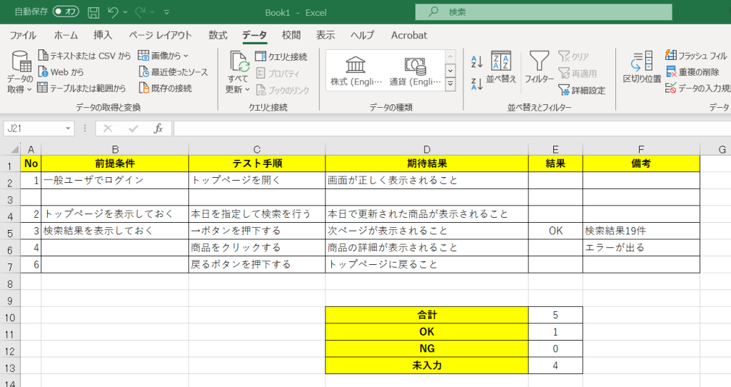731x387 pixels.
Task: Open the Name Box dropdown arrow
Action: [x=68, y=129]
